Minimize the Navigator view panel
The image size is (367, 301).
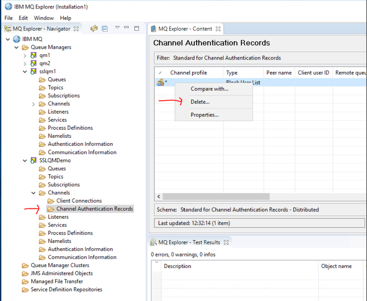pos(126,27)
